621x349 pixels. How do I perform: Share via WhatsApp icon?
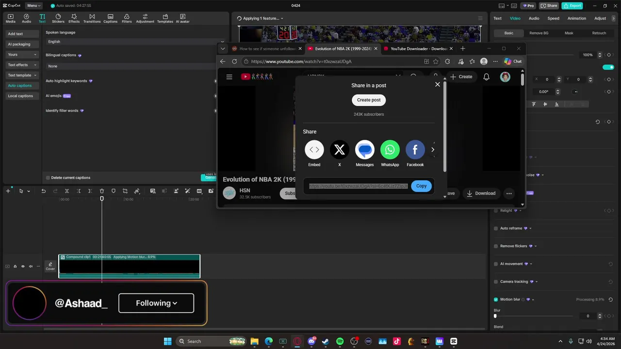[390, 150]
